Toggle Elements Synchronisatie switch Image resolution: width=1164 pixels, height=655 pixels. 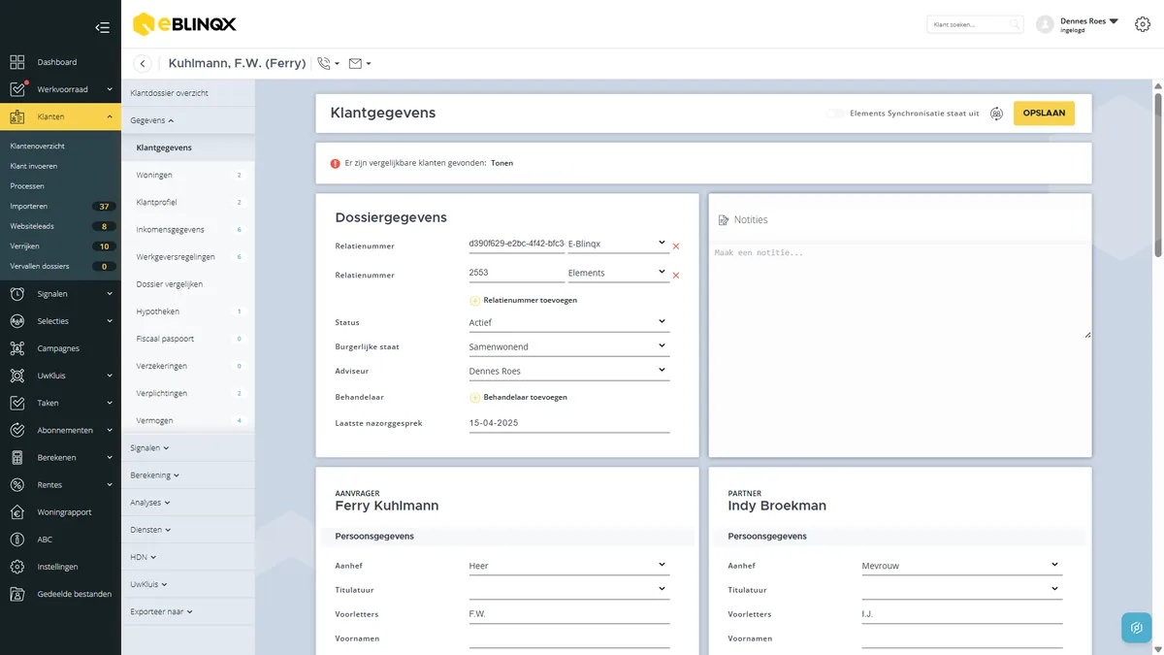834,114
